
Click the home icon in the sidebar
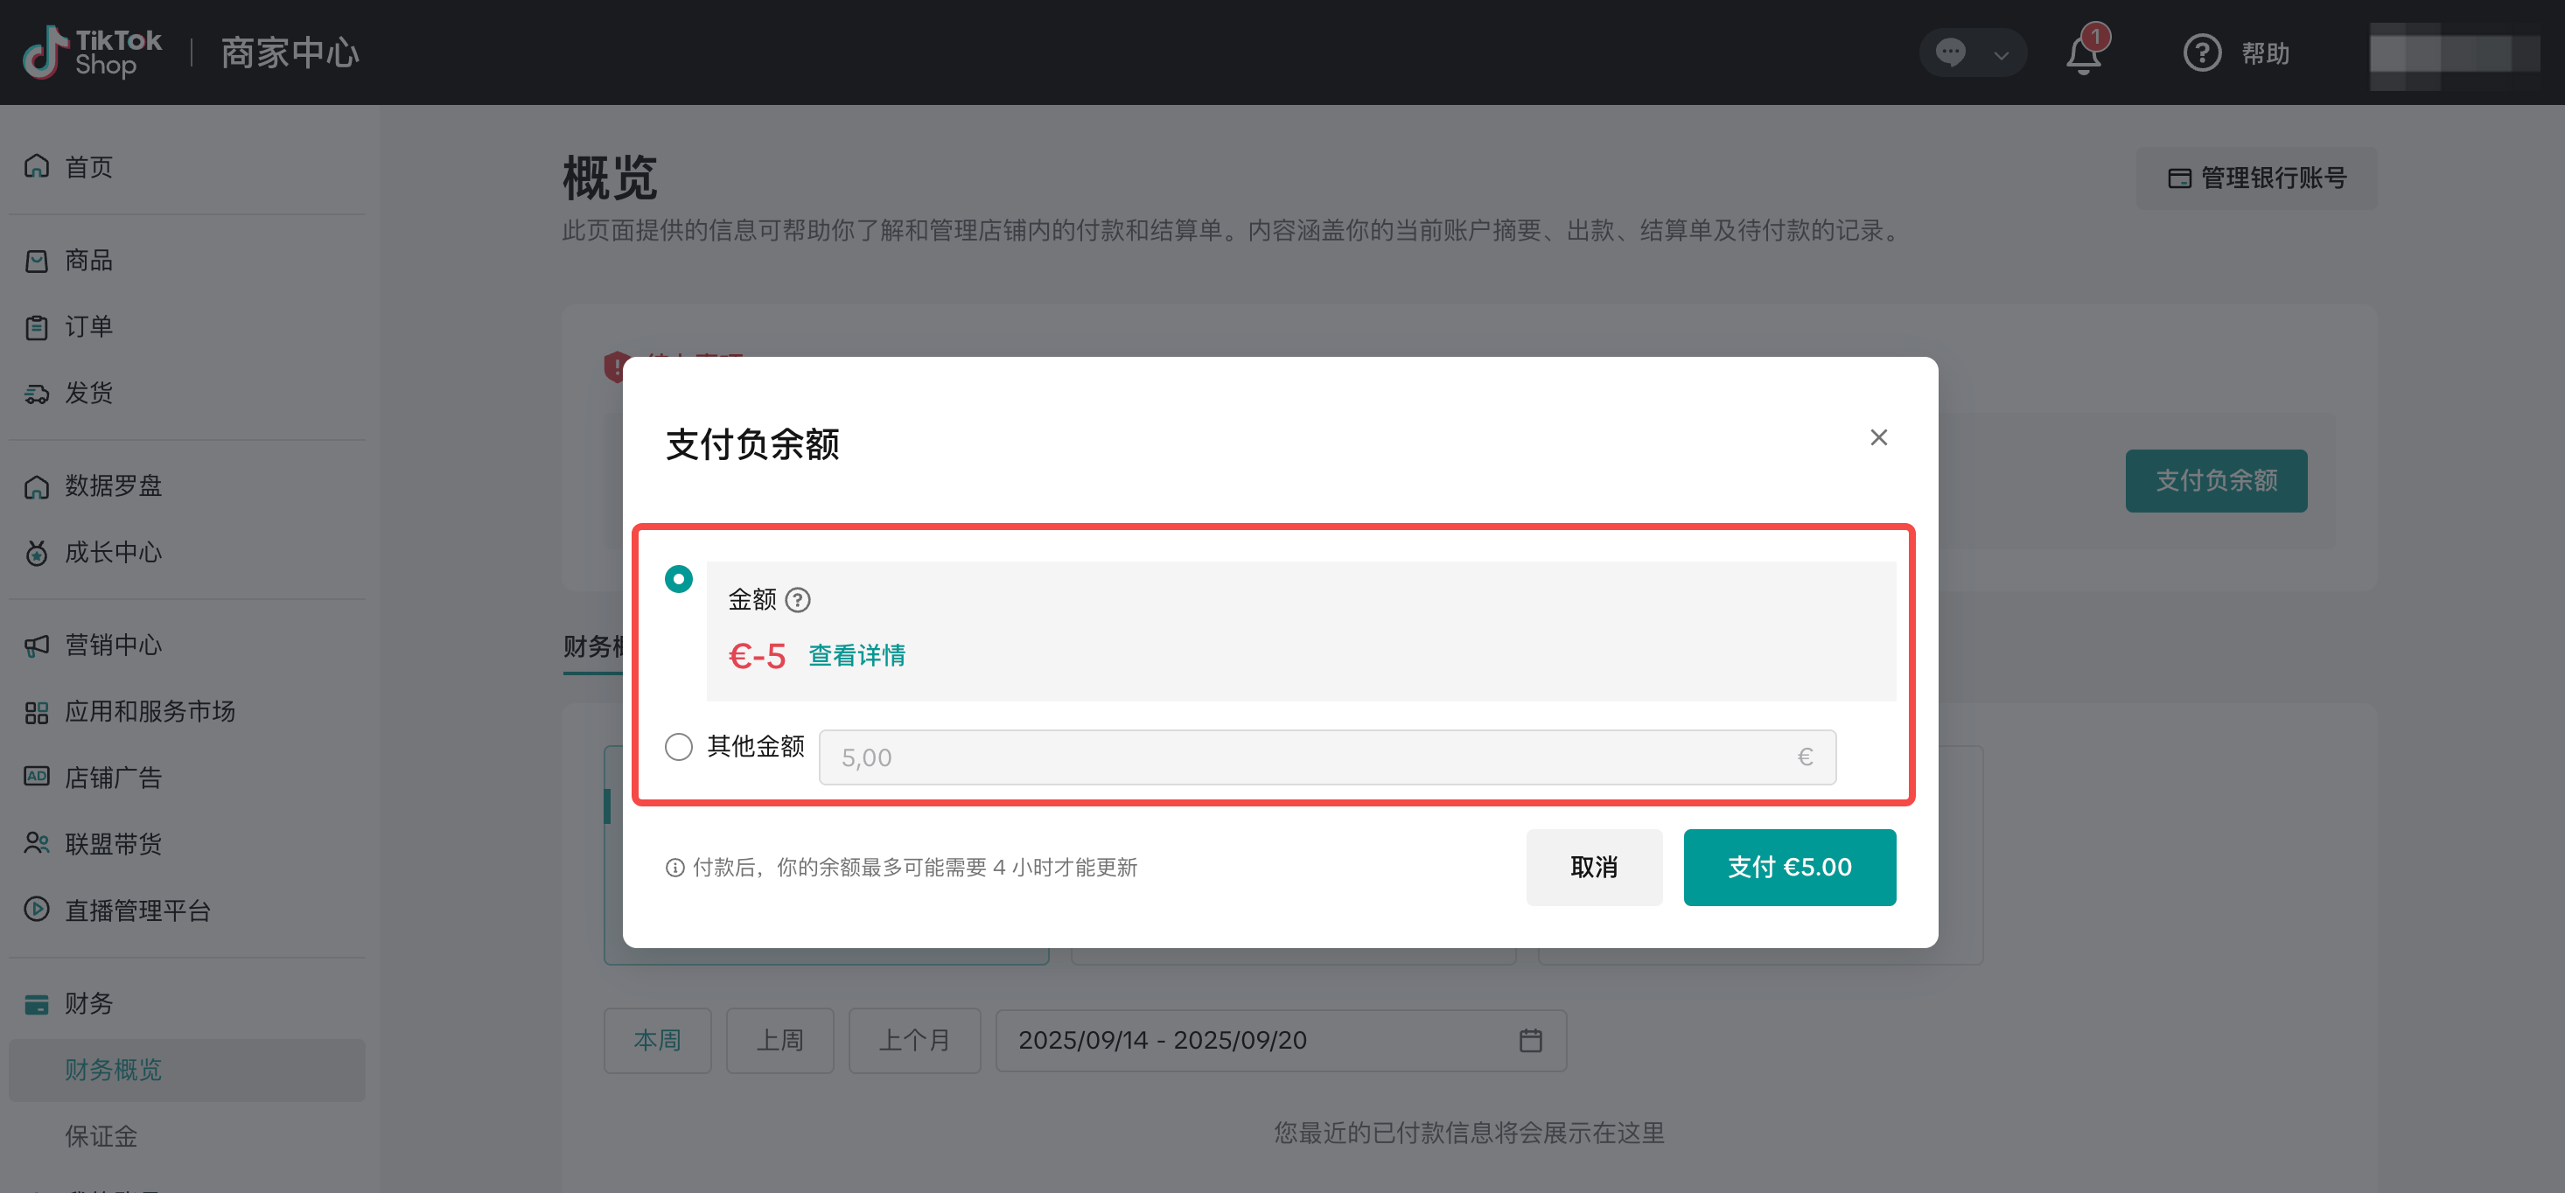[37, 166]
